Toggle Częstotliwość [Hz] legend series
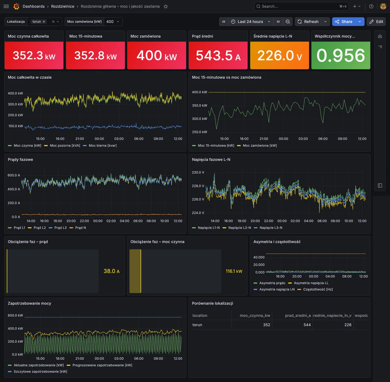 tap(315, 290)
